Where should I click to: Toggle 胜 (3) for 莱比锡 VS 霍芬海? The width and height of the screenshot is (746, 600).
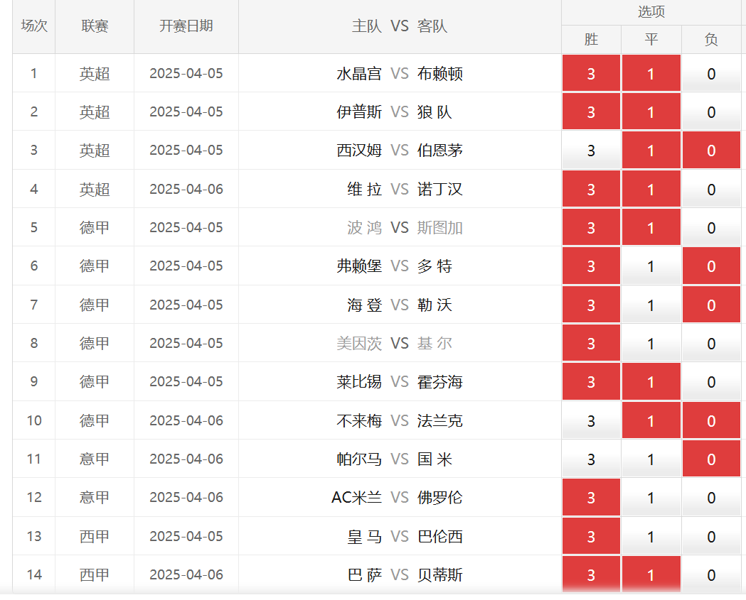[x=591, y=381]
